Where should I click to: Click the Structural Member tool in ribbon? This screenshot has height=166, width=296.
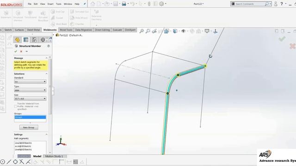18,16
